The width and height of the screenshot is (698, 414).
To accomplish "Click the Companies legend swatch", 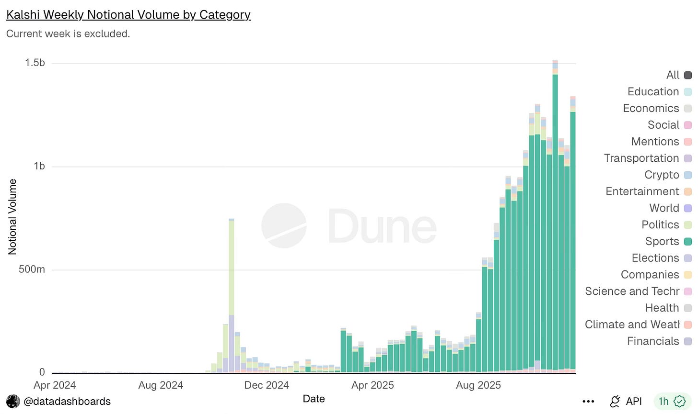I will (688, 275).
